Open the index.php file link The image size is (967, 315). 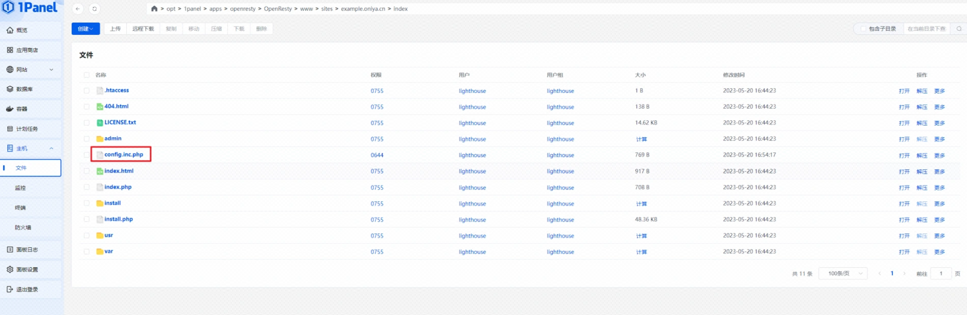click(118, 187)
